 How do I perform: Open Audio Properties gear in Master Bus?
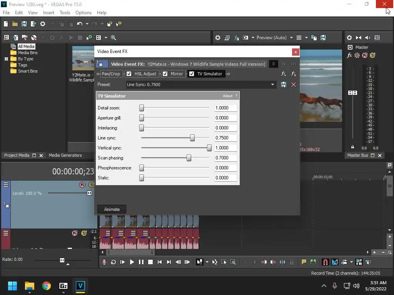349,38
